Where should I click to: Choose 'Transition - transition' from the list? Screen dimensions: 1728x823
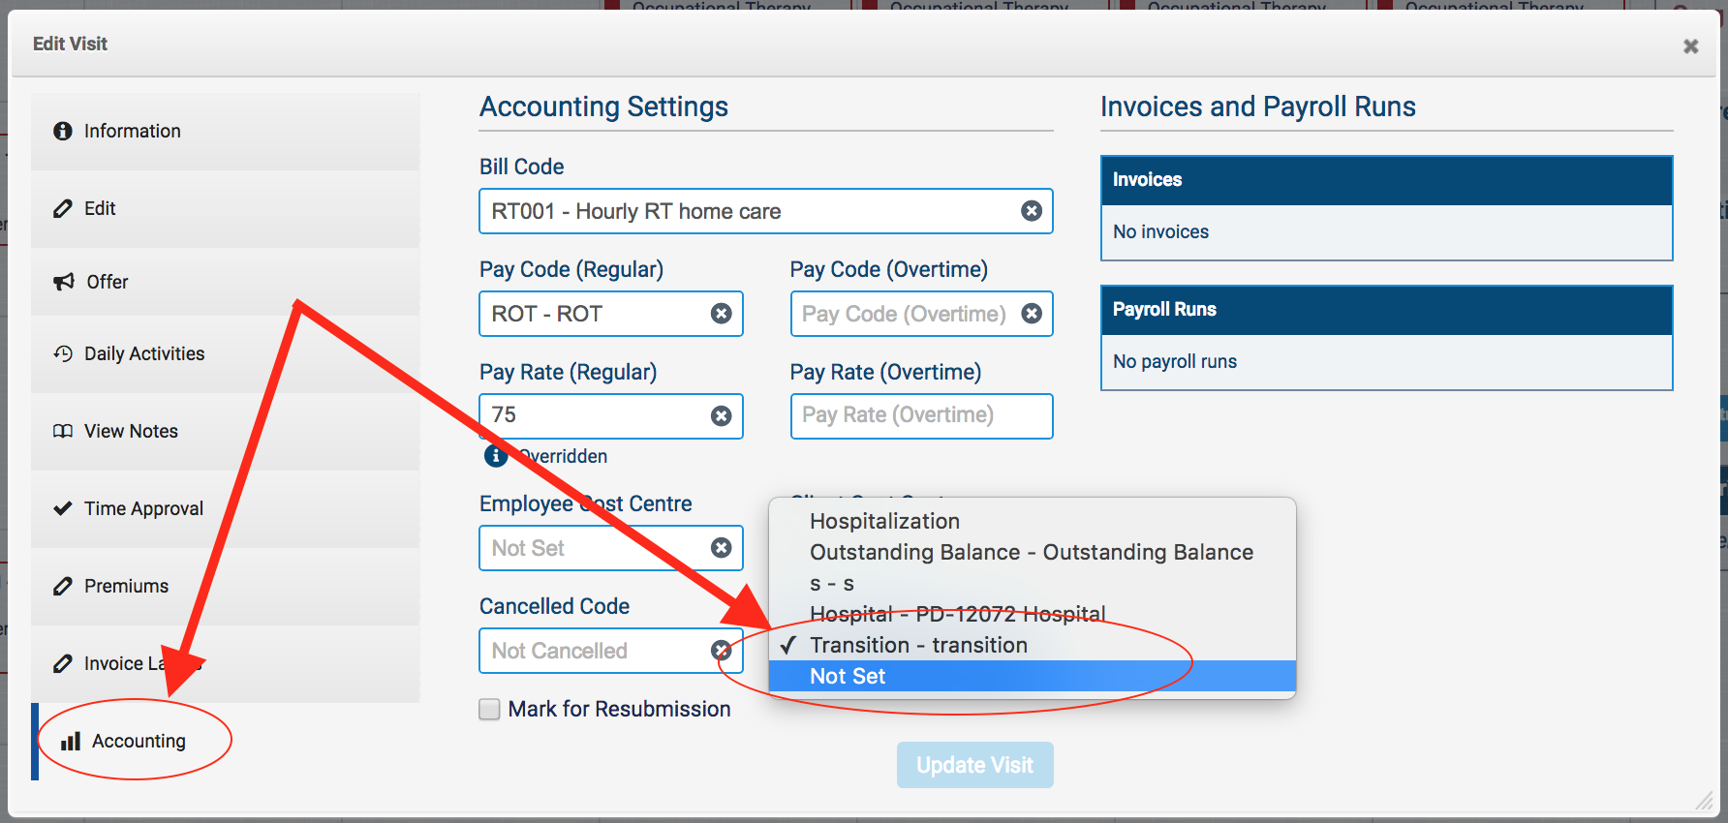point(918,646)
